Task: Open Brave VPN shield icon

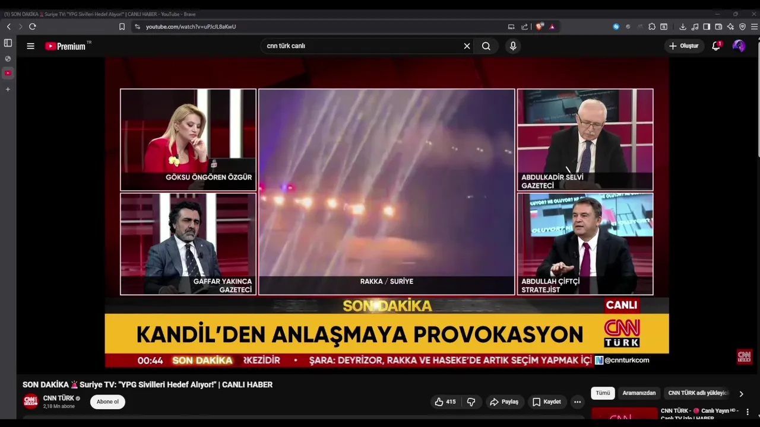Action: [742, 27]
